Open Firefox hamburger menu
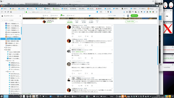The image size is (174, 98). pyautogui.click(x=157, y=12)
